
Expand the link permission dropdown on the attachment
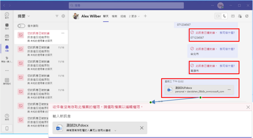click(x=115, y=130)
